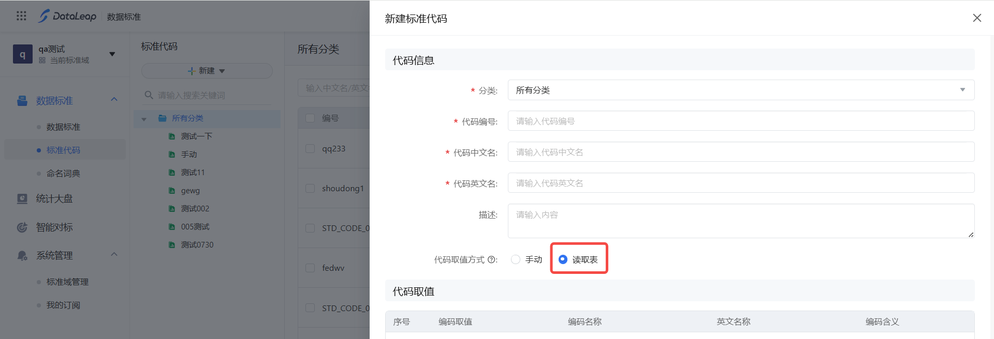Click the search magnifier icon
Viewport: 994px width, 339px height.
click(149, 95)
